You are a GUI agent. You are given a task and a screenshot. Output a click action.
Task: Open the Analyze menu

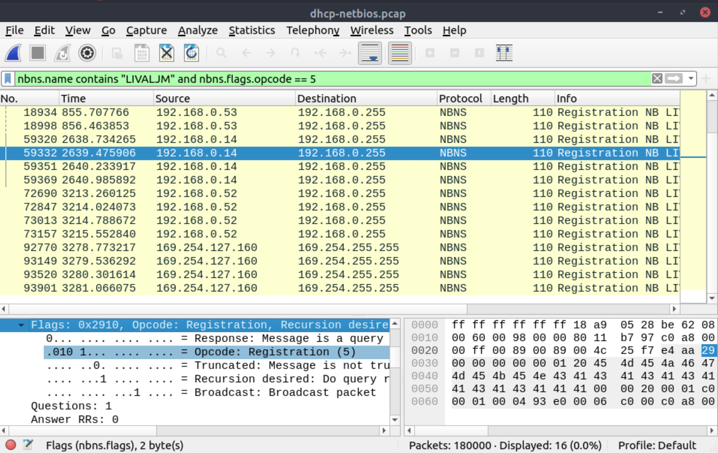[197, 30]
